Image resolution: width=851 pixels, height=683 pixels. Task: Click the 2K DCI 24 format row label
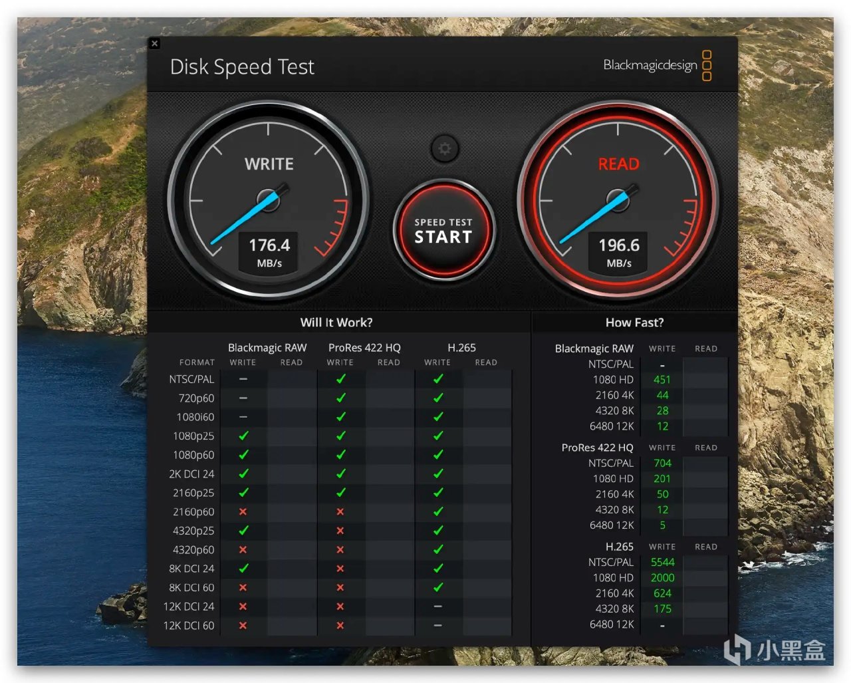[x=191, y=474]
